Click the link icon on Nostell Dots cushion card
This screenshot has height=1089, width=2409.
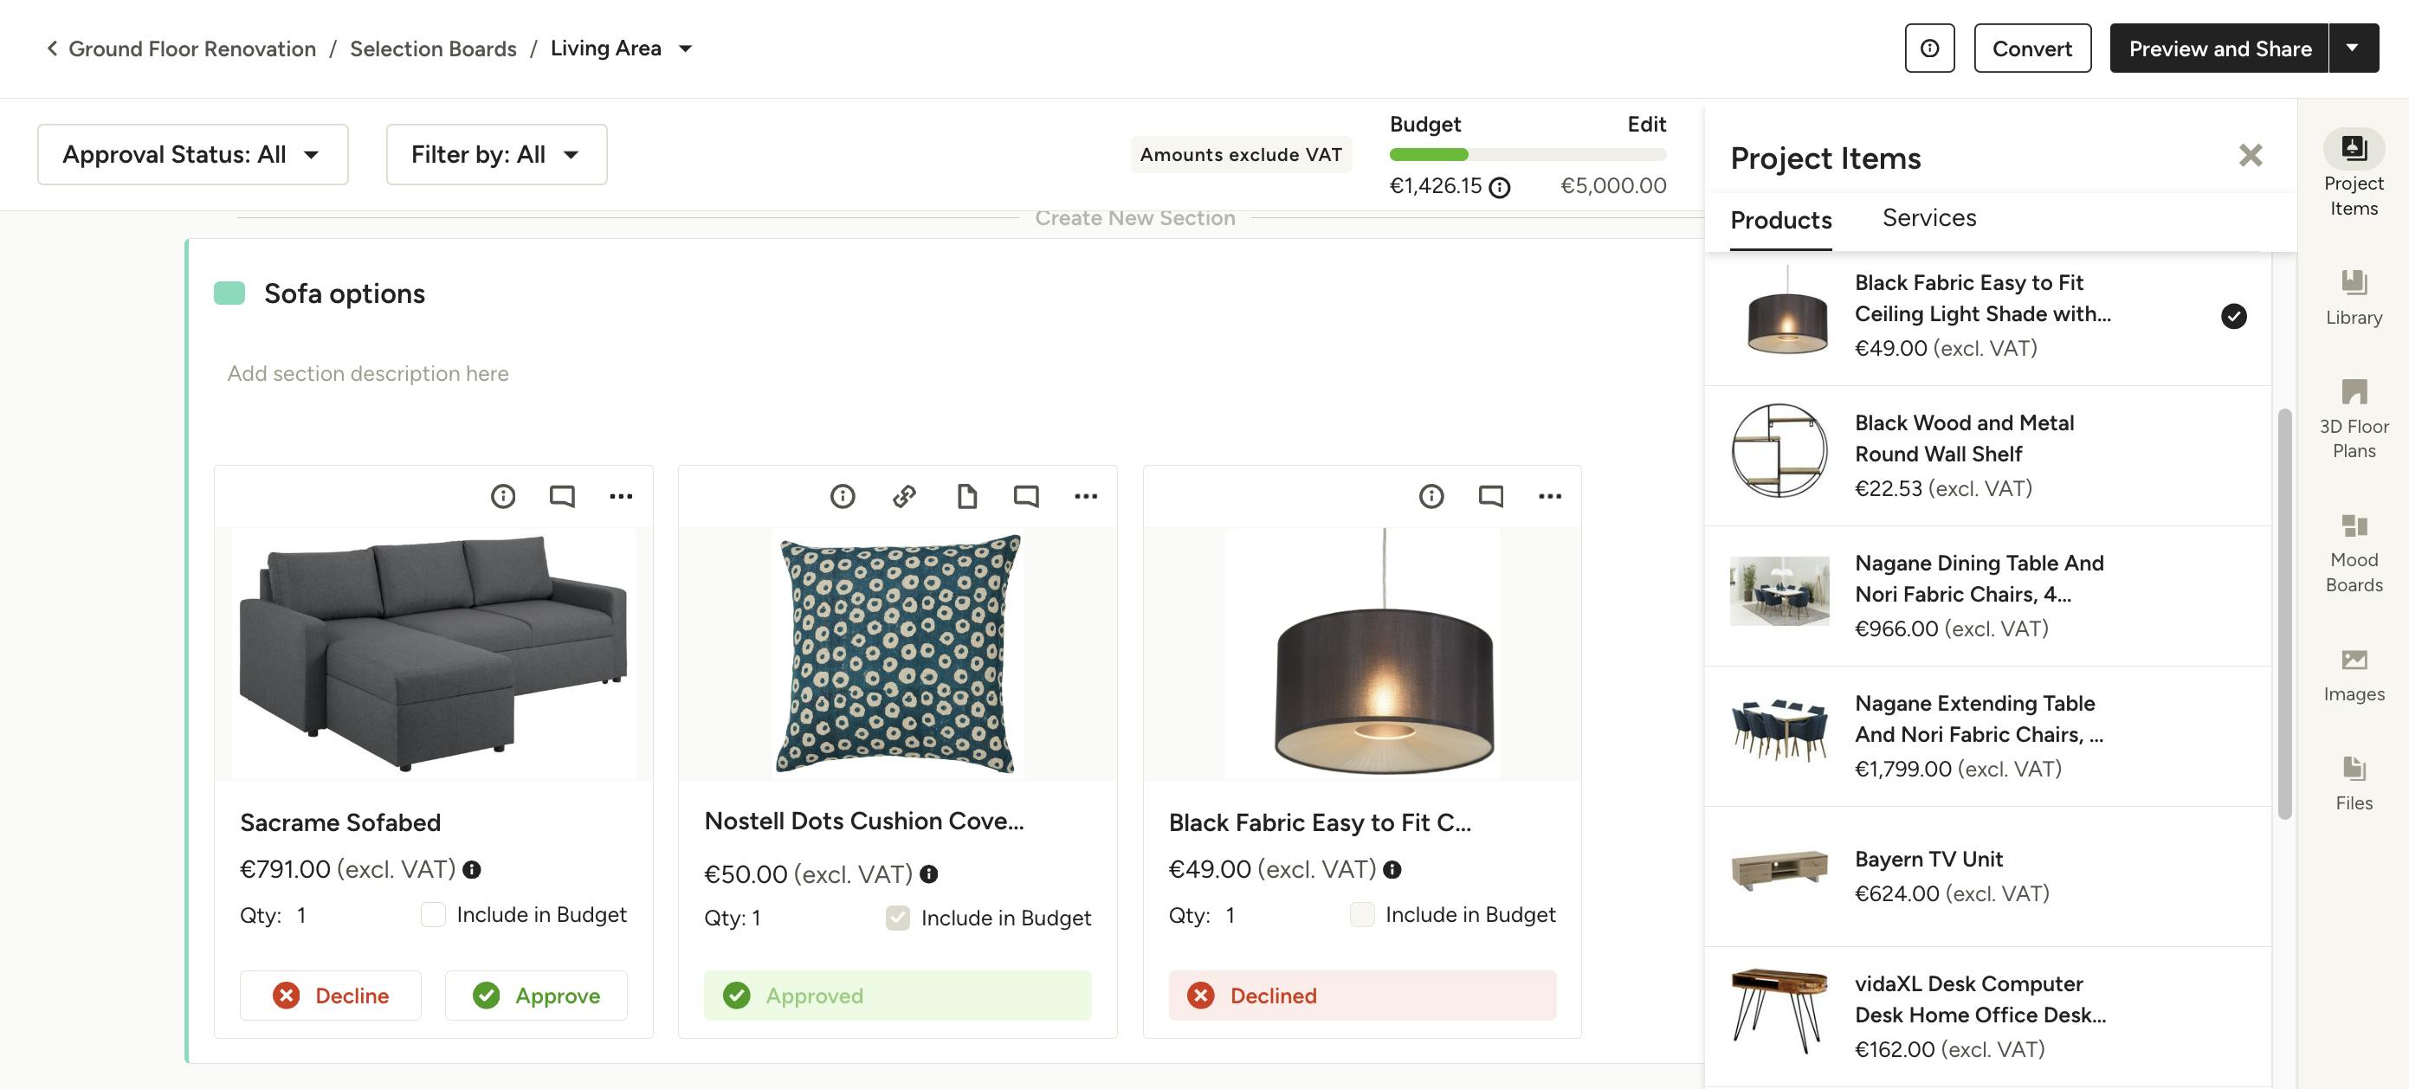click(903, 496)
